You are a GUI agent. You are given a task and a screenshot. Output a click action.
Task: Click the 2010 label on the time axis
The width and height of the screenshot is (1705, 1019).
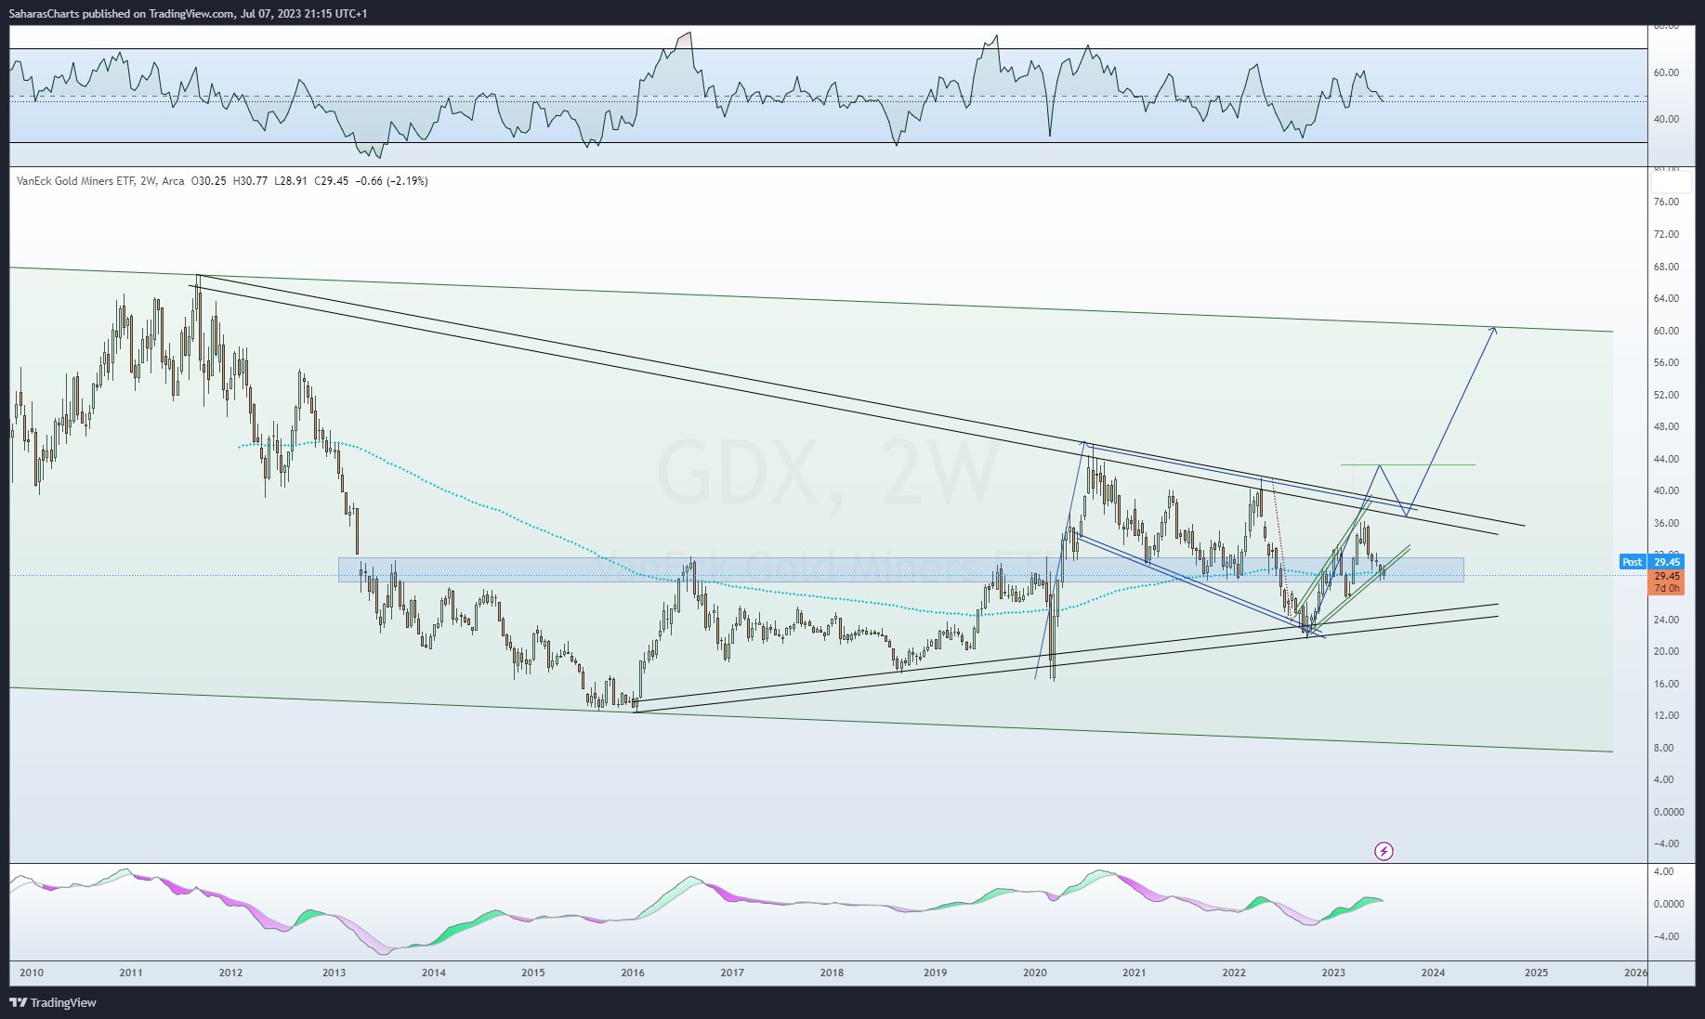tap(31, 973)
